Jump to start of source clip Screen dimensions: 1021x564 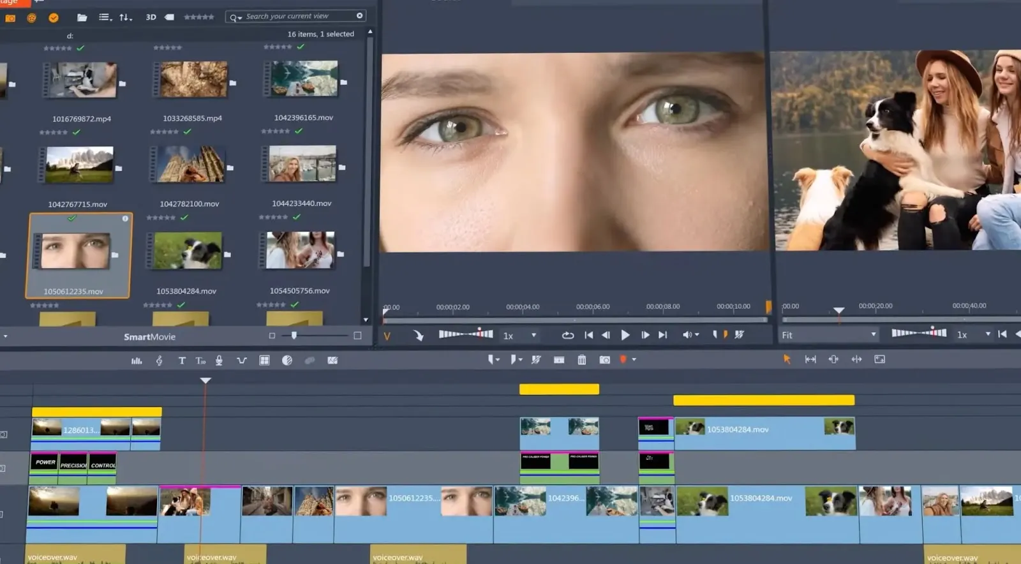pyautogui.click(x=588, y=335)
